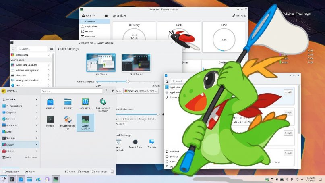Launch Dolphin file manager icon
325x183 pixels.
click(x=68, y=103)
